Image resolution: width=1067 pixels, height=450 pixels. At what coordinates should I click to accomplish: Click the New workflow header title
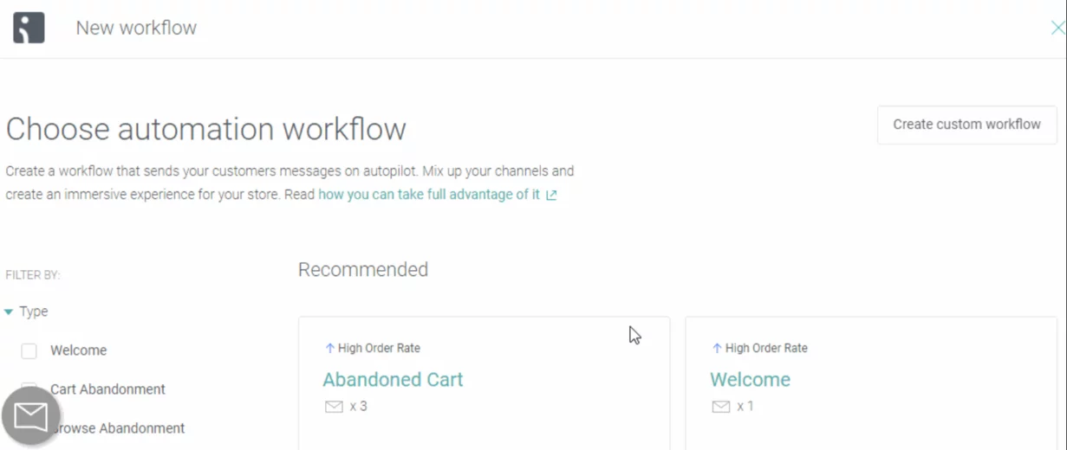point(136,28)
